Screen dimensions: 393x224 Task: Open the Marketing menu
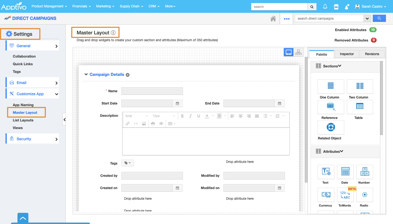point(105,6)
